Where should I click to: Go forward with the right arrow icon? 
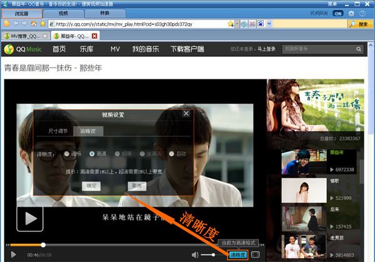pyautogui.click(x=24, y=23)
